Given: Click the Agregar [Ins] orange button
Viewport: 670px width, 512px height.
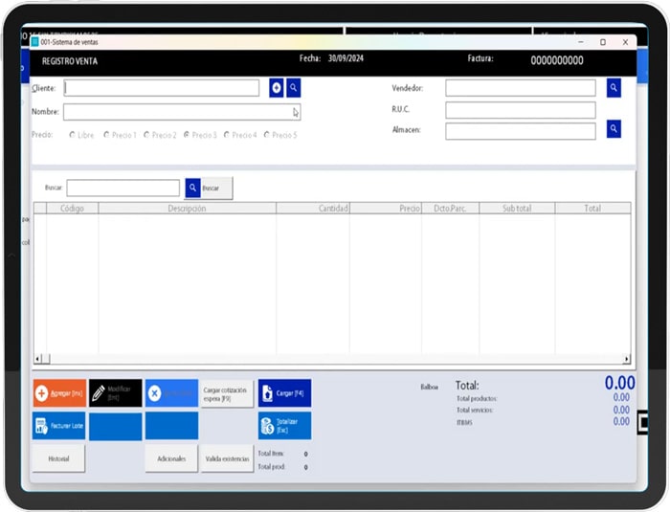Looking at the screenshot, I should (59, 393).
